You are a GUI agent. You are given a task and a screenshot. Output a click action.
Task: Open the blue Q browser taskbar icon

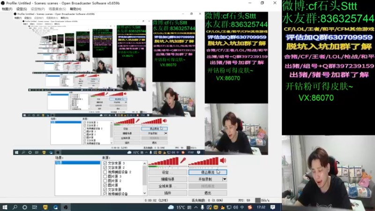55,207
